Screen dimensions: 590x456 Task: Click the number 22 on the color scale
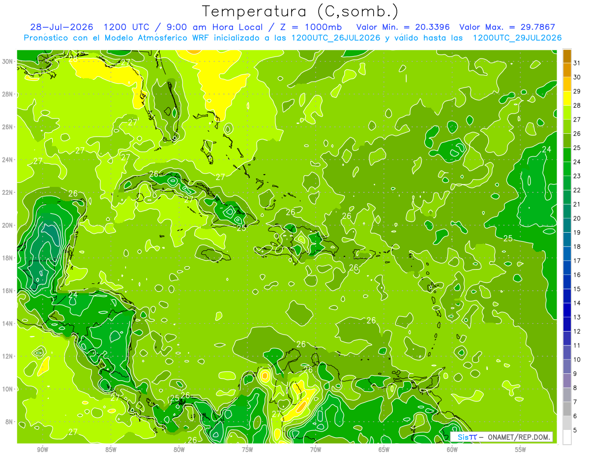coord(577,190)
